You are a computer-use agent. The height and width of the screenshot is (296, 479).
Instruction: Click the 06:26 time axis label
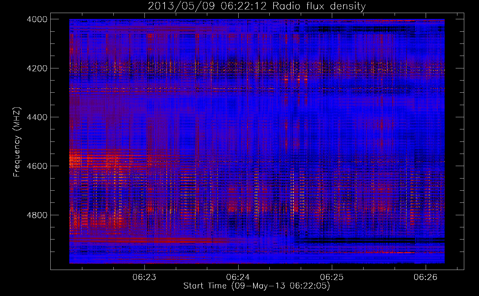425,277
